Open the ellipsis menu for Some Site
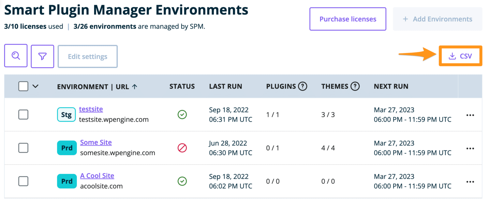 (x=470, y=148)
